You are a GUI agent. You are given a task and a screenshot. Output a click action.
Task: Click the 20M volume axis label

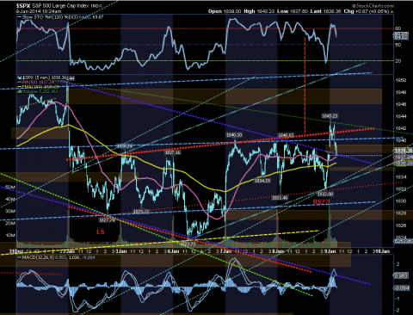pos(9,223)
